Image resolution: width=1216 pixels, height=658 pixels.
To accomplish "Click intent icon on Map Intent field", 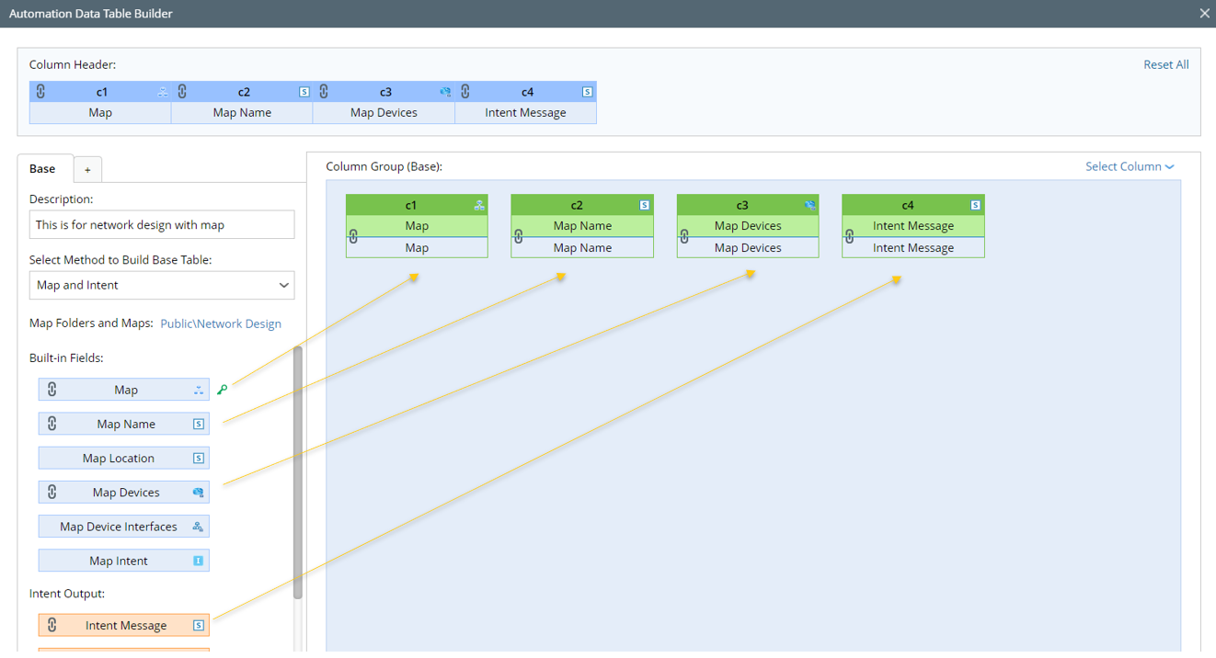I will tap(199, 561).
